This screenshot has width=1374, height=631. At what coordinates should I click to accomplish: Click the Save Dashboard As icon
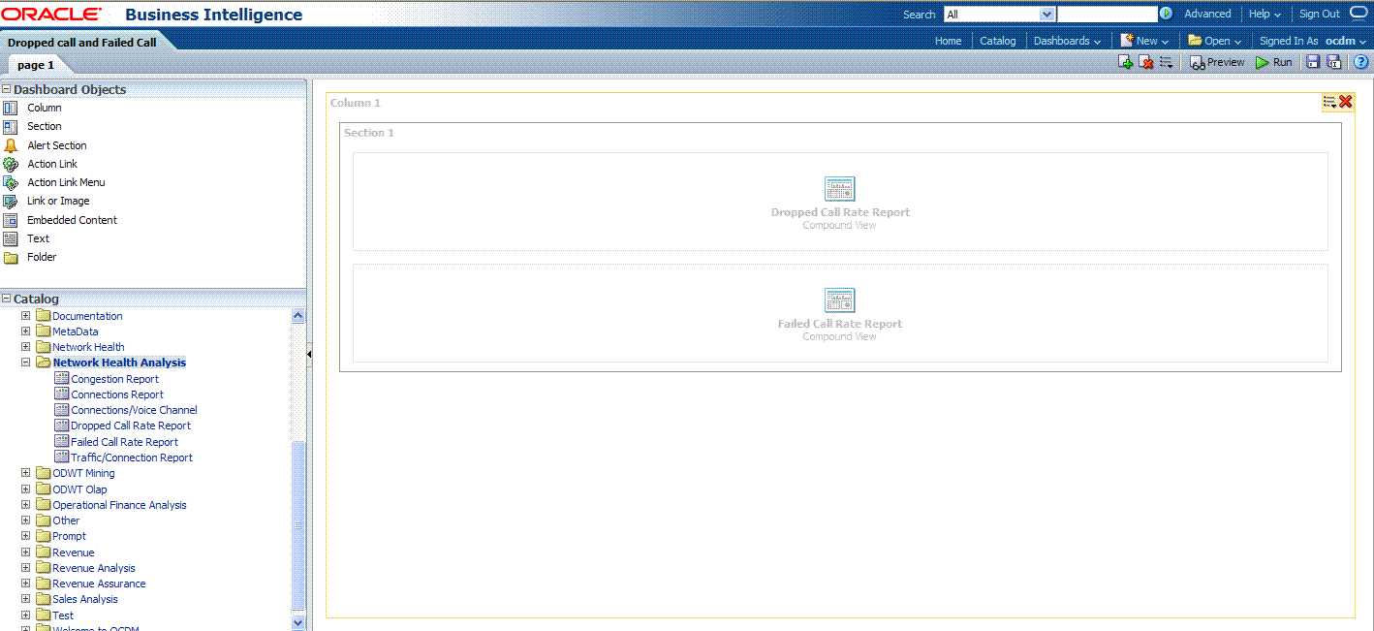1333,62
